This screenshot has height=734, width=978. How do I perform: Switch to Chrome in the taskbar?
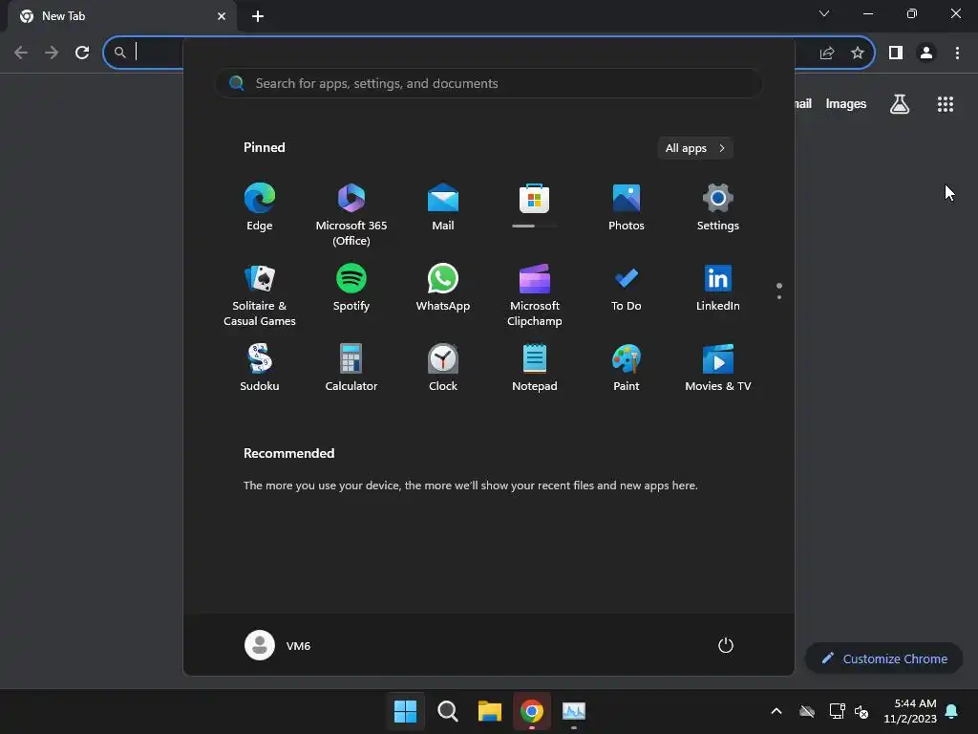click(x=532, y=711)
